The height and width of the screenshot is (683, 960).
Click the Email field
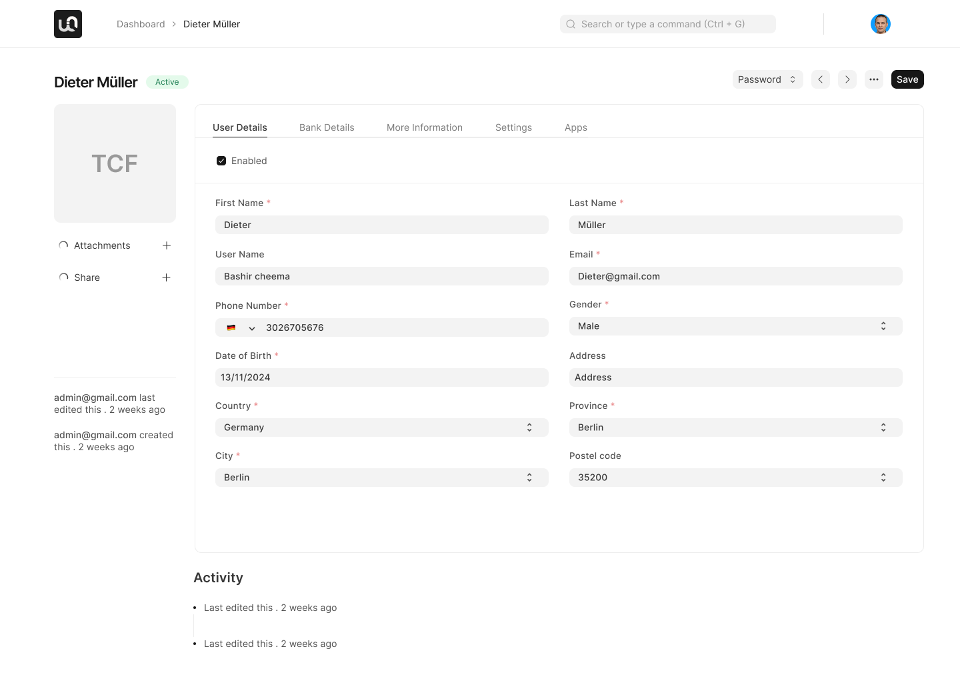(x=736, y=276)
